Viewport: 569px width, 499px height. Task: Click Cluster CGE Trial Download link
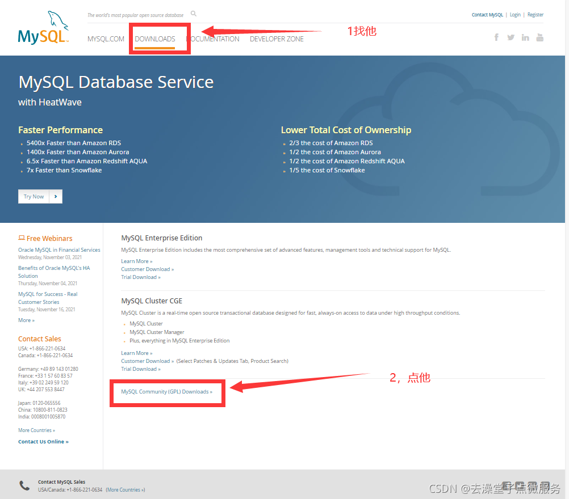pos(141,369)
